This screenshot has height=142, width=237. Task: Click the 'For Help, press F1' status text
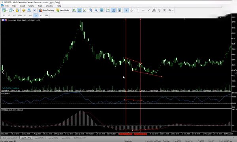point(8,141)
